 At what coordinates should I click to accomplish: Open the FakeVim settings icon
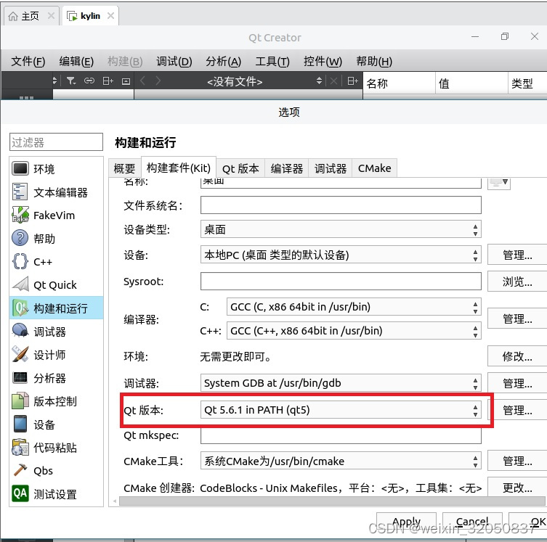pyautogui.click(x=20, y=215)
